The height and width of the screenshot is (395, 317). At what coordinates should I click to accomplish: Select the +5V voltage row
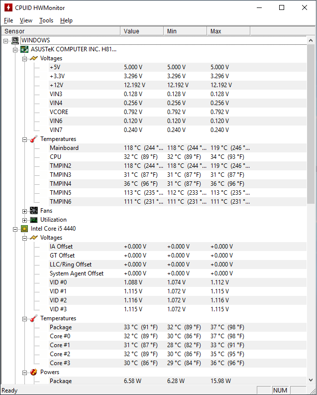pos(178,67)
